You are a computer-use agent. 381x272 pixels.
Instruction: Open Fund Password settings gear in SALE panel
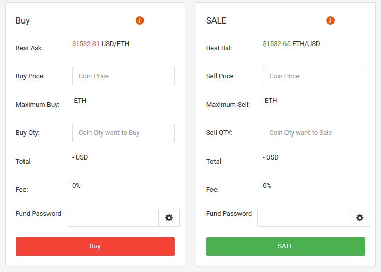[x=360, y=218]
